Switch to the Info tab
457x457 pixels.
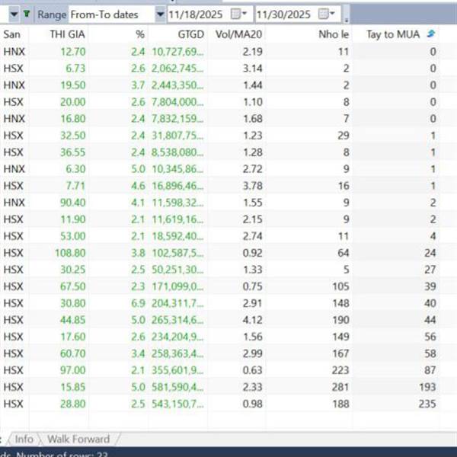pyautogui.click(x=24, y=439)
